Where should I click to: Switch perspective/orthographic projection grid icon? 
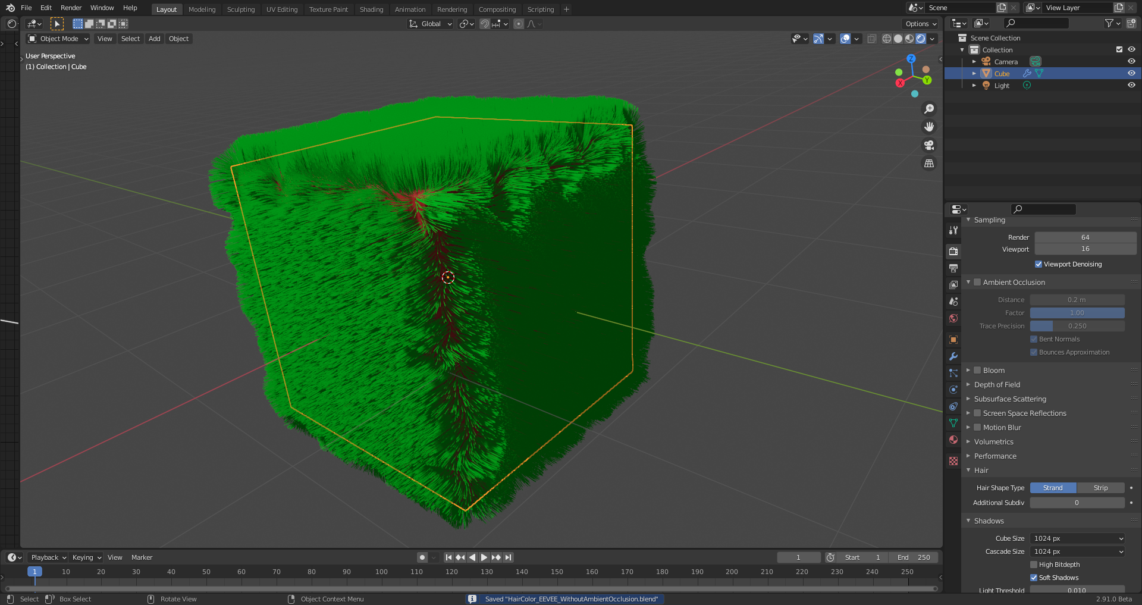(x=929, y=163)
